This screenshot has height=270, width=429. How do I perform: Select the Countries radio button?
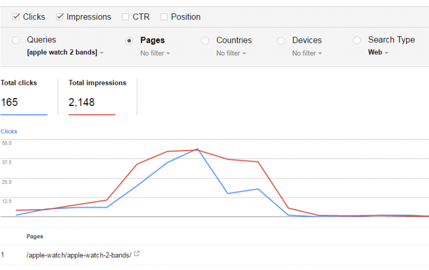tap(205, 40)
